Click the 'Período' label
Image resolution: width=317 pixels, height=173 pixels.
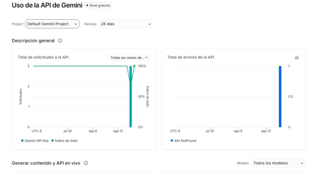(90, 24)
